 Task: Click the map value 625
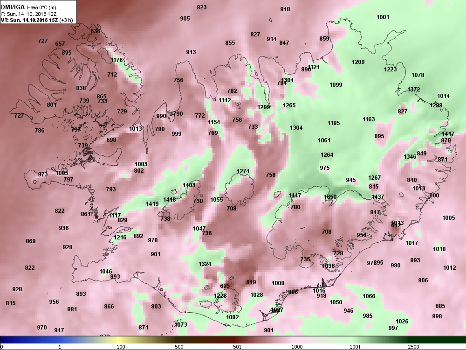(x=225, y=286)
